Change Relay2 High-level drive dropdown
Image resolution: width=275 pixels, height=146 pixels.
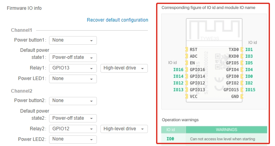tap(124, 129)
